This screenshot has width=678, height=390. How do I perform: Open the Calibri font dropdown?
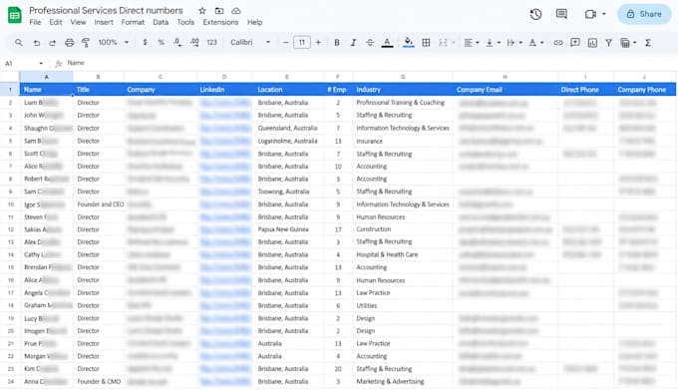pos(250,42)
